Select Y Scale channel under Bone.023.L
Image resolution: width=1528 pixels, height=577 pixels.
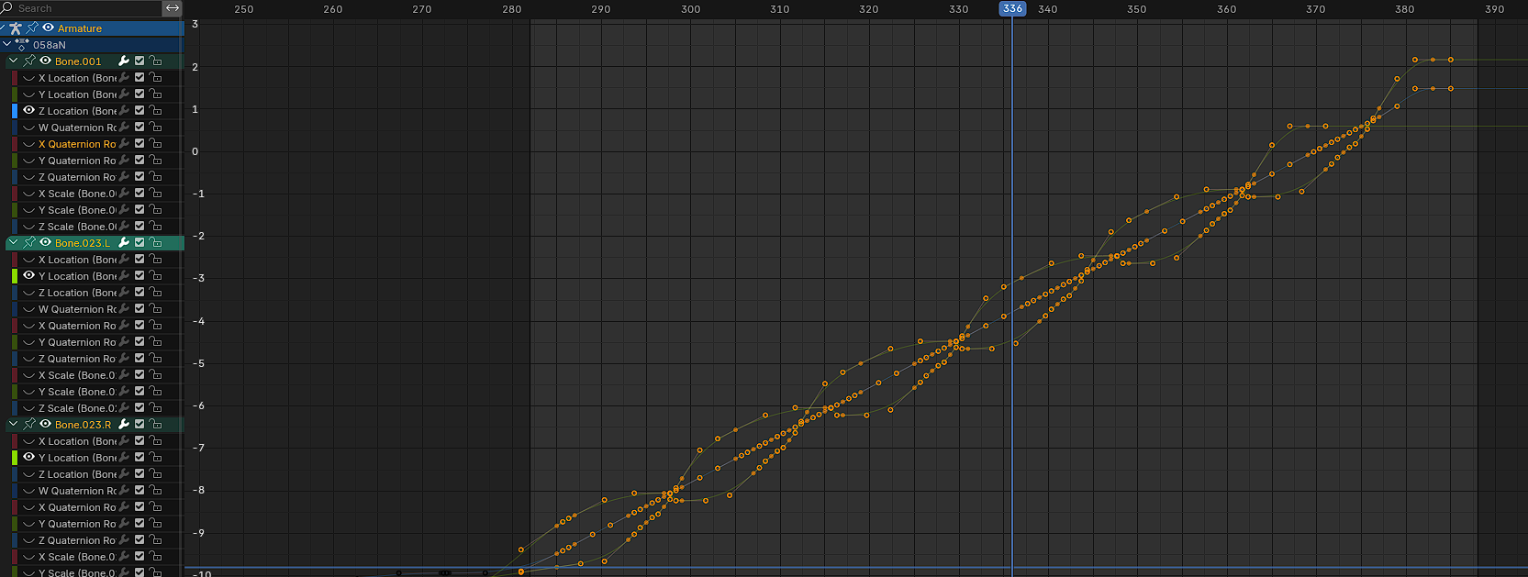click(x=78, y=392)
